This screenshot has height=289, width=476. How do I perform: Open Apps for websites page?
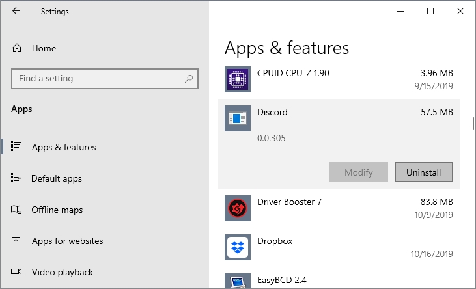click(67, 241)
